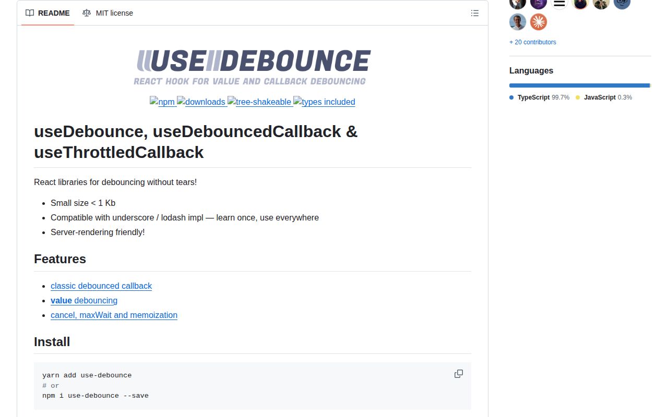
Task: Click the orange starburst contributor avatar
Action: click(539, 22)
